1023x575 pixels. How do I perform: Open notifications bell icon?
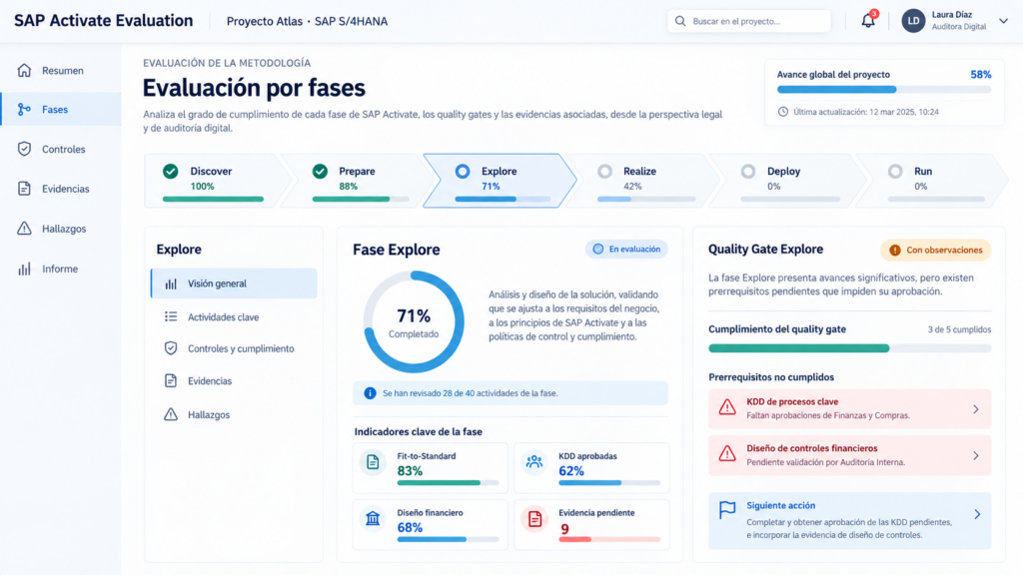[x=868, y=21]
